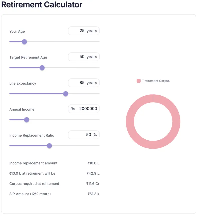Click the ₹42.9 L future value figure
Viewport: 198px width, 216px height.
[93, 173]
